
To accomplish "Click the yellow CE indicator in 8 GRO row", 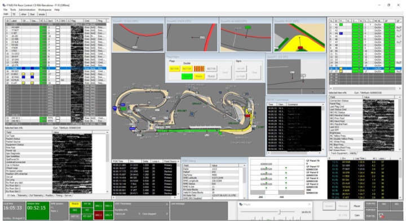I will click(24, 74).
